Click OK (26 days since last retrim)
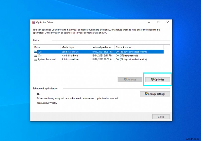Screen dimensions: 201x141 pos(131,52)
